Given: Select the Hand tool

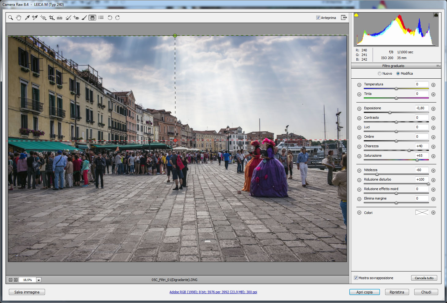Looking at the screenshot, I should click(x=18, y=18).
